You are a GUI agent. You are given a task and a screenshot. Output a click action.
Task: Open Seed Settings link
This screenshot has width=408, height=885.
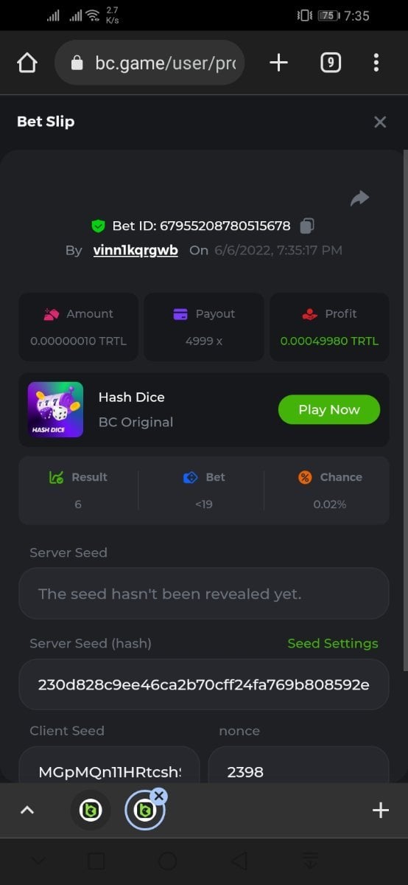coord(333,643)
